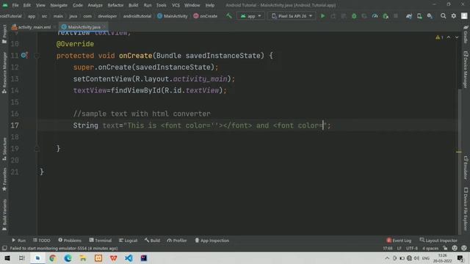Click the warning indicator in editor corner

pyautogui.click(x=439, y=37)
